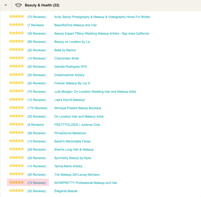Visit Sherrie Long Hair & Makeup
Screen dimensions: 201x197
(x=74, y=150)
